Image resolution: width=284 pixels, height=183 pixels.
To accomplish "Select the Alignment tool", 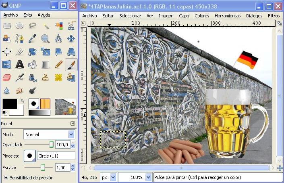I will (x=7, y=52).
